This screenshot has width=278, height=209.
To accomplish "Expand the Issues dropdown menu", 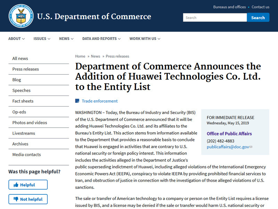I will coord(42,39).
